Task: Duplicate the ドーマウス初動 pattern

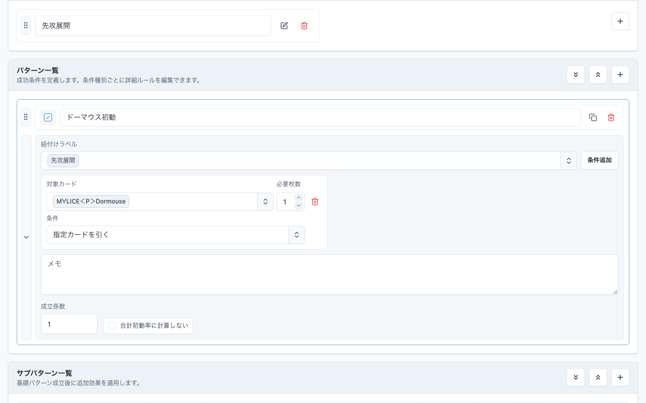Action: [593, 117]
